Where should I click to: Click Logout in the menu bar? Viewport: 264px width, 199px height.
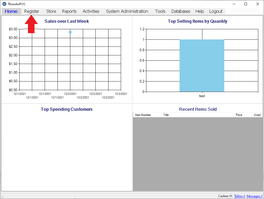[x=216, y=11]
